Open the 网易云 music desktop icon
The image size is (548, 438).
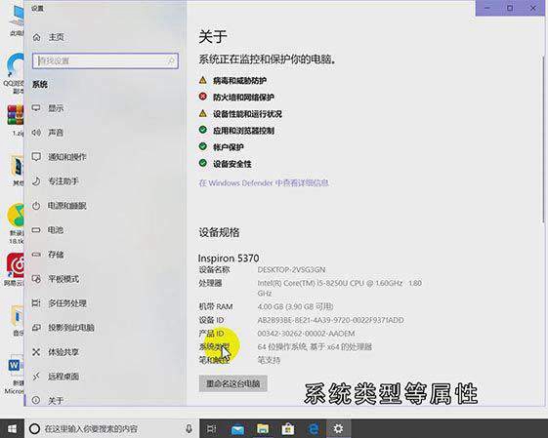pos(15,269)
